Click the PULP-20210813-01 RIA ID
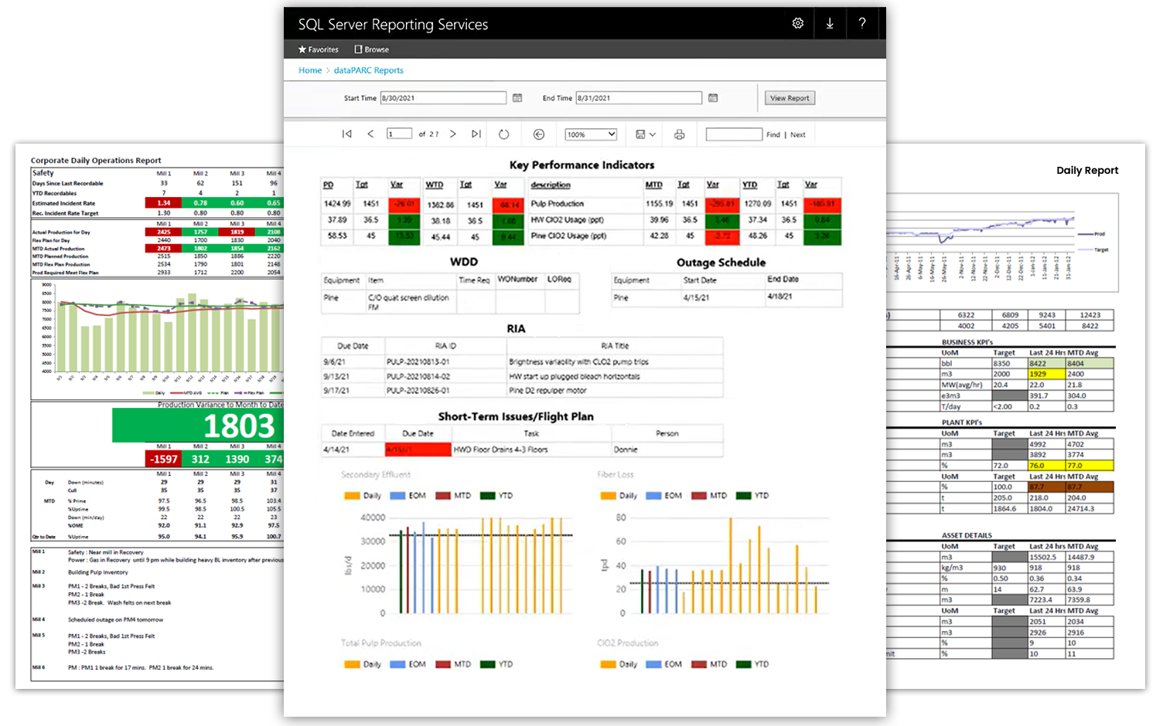 pyautogui.click(x=418, y=362)
